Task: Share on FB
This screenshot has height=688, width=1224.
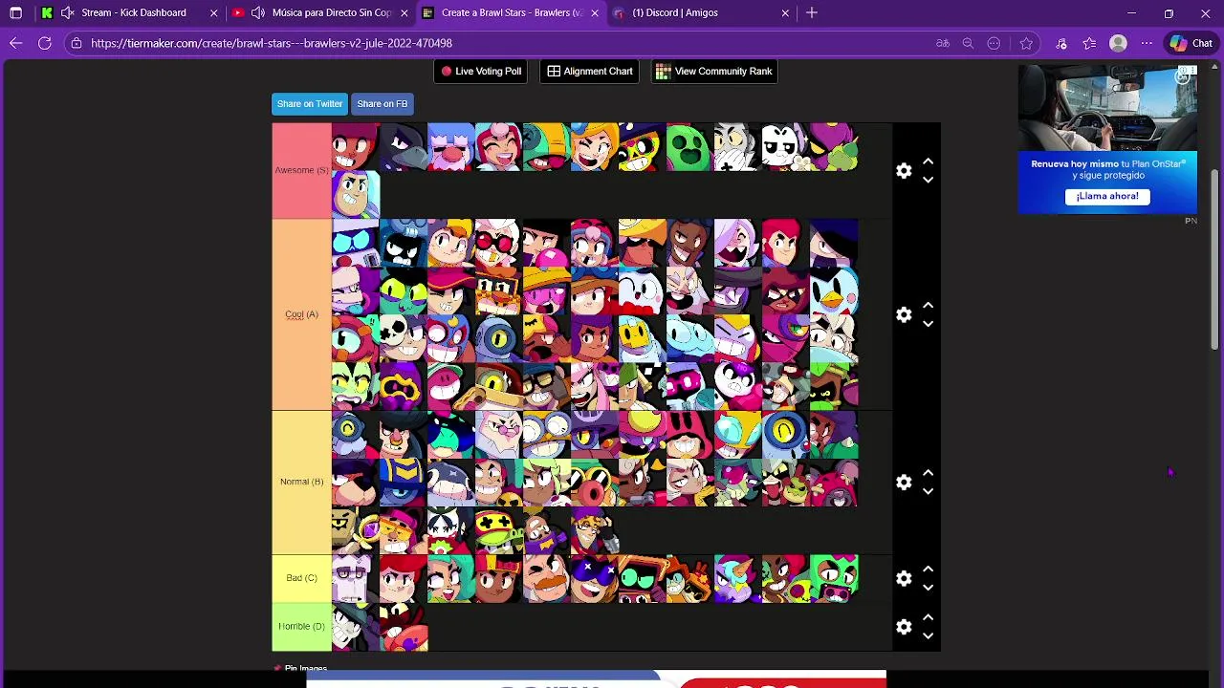Action: pos(382,103)
